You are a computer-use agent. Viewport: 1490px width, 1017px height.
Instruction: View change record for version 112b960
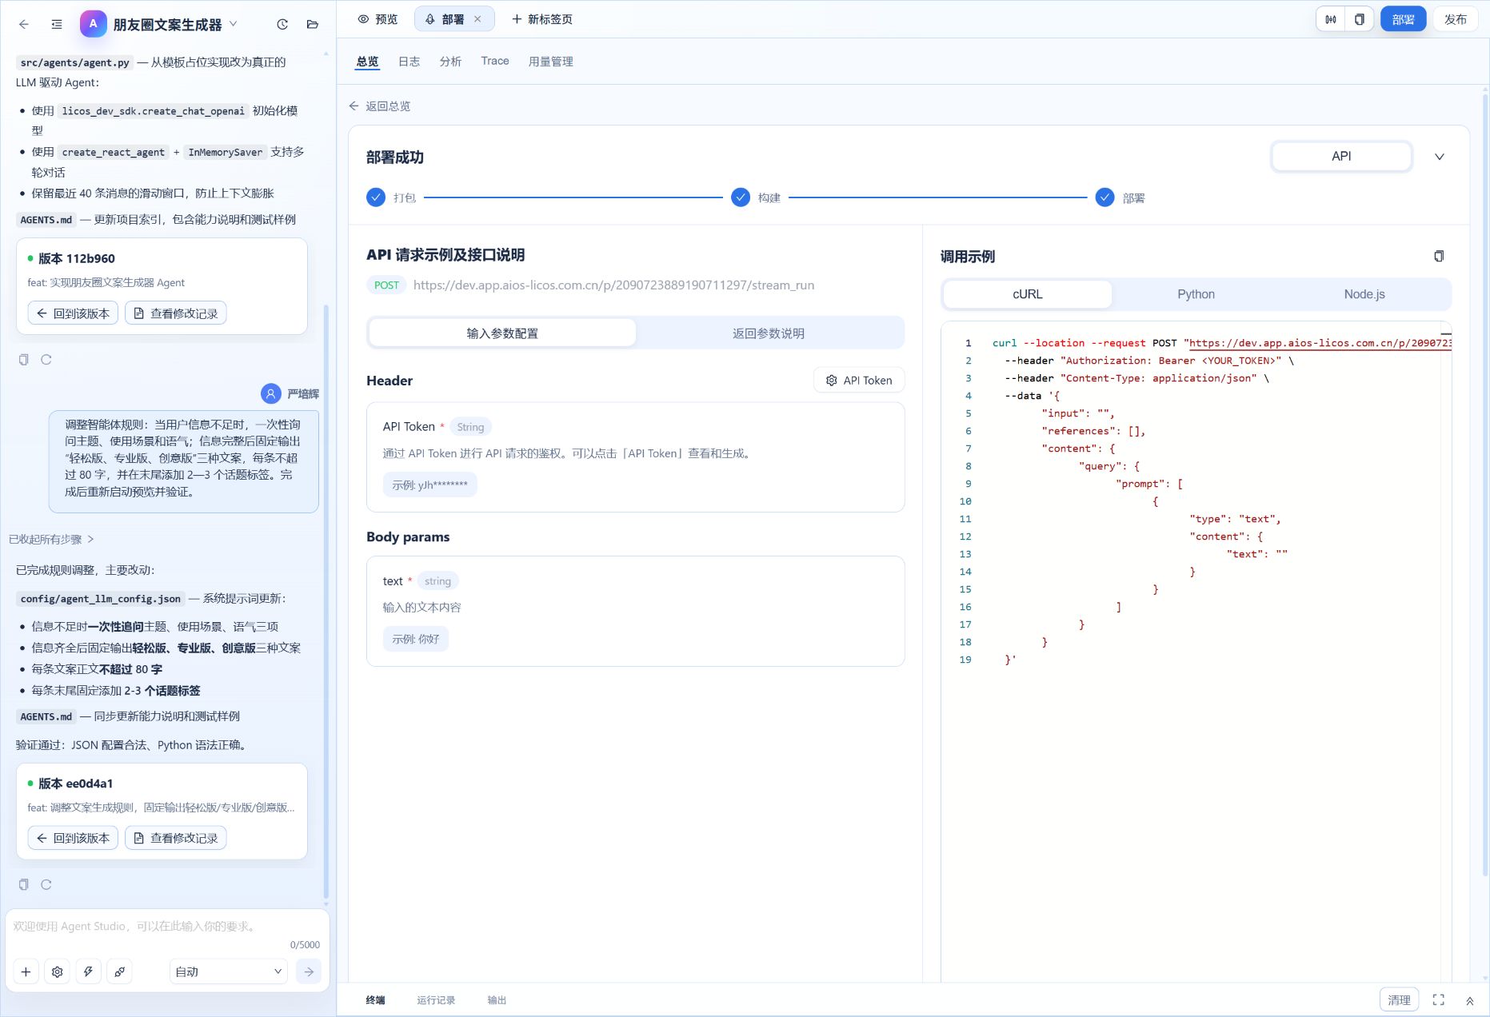(176, 313)
